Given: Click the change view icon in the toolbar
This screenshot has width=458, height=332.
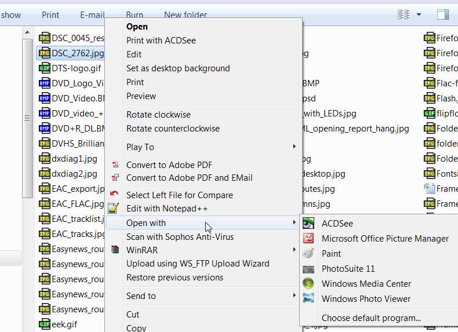Looking at the screenshot, I should tap(404, 14).
